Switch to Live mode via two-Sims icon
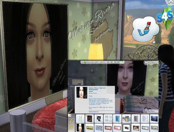Screen dimensions: 174x132 point(146,63)
